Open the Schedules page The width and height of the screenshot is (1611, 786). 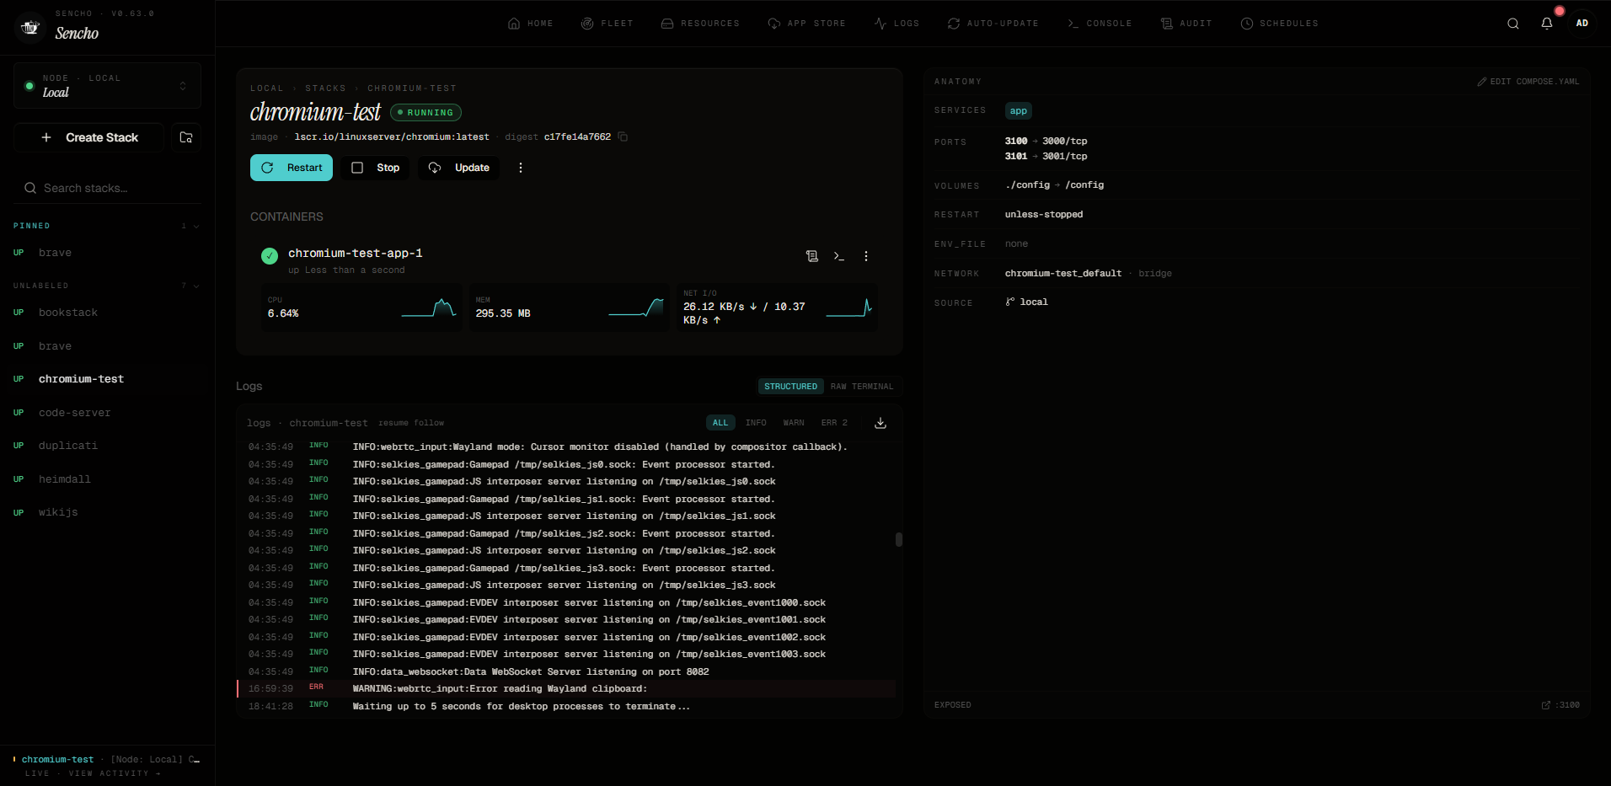click(x=1280, y=24)
